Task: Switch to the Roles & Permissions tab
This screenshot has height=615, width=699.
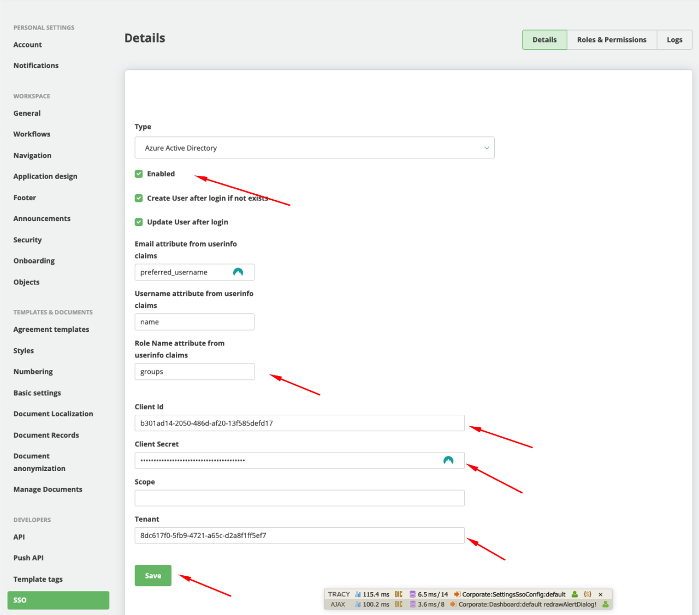Action: click(612, 39)
